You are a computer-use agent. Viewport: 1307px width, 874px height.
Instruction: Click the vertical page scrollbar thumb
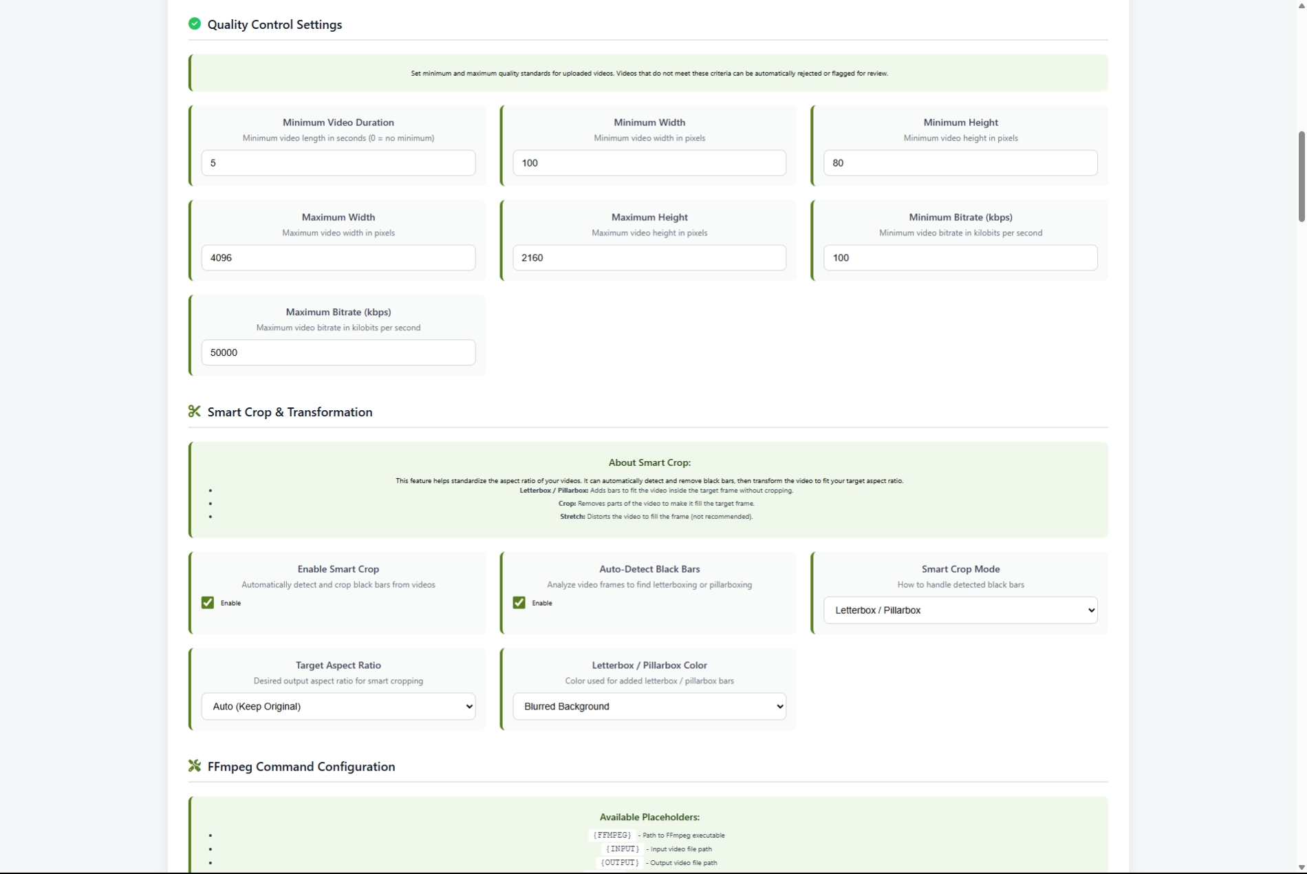tap(1301, 176)
